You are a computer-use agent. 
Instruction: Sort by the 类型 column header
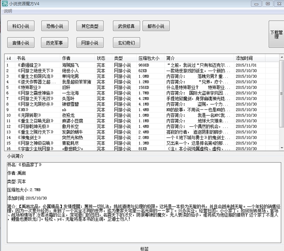124,58
